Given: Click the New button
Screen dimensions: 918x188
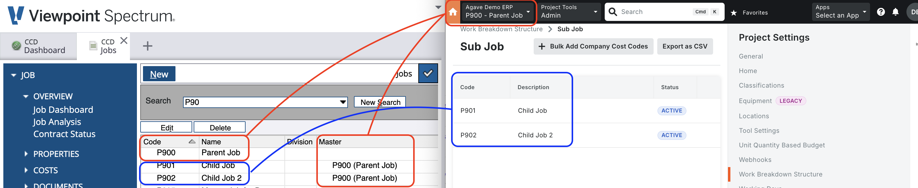Looking at the screenshot, I should pyautogui.click(x=159, y=74).
